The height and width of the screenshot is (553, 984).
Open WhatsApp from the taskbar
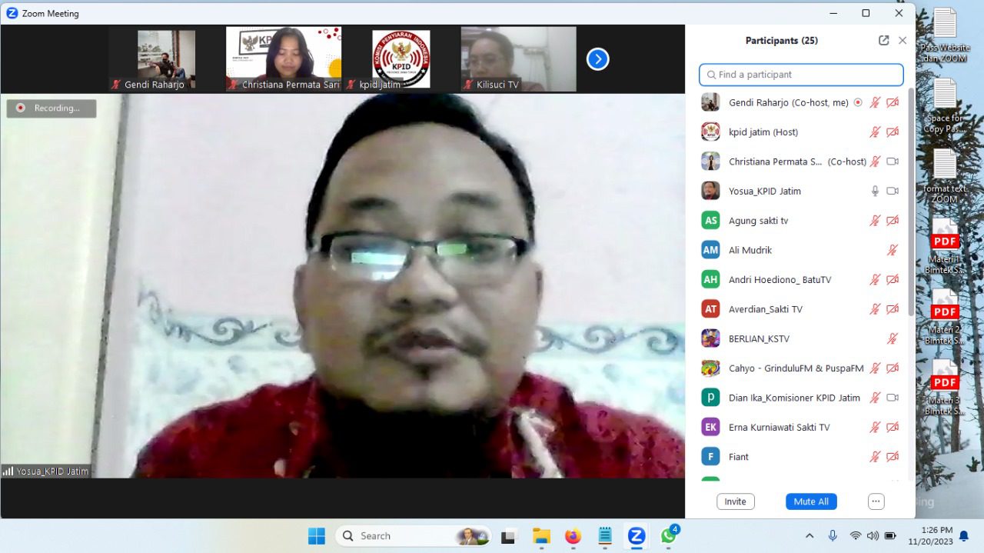668,536
